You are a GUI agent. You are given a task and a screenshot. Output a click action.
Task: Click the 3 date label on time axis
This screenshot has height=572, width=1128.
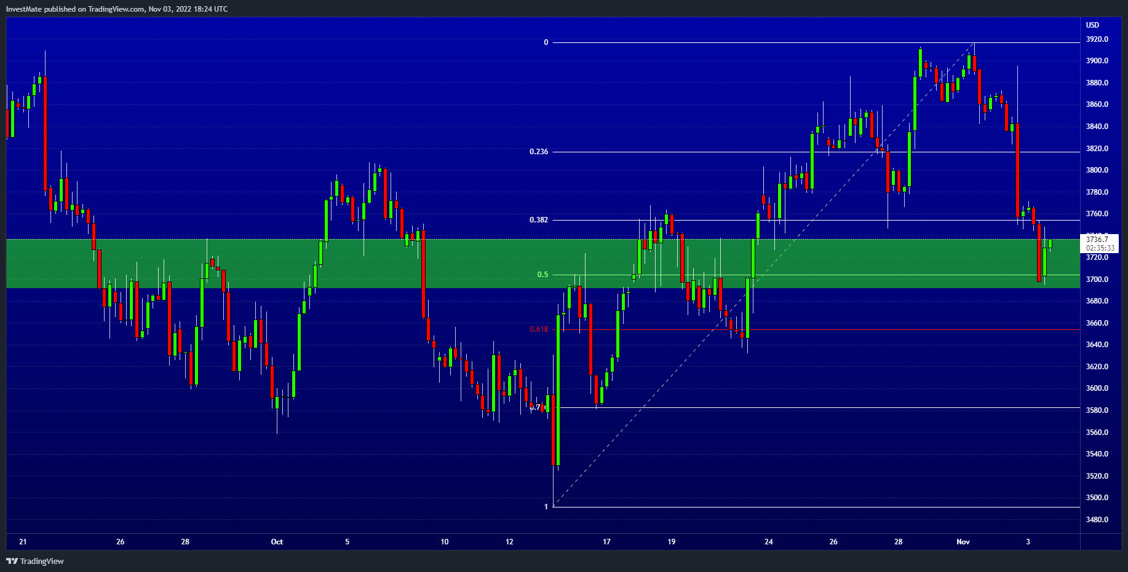pos(1028,542)
